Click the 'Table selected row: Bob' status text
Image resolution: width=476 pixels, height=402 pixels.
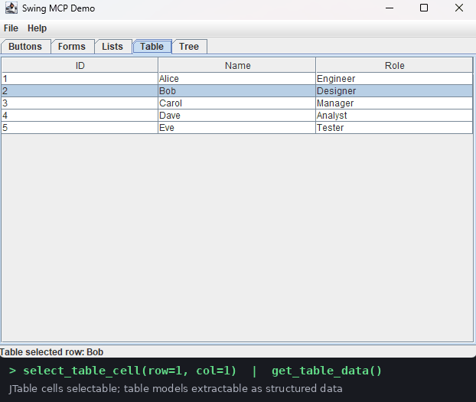[x=51, y=352]
